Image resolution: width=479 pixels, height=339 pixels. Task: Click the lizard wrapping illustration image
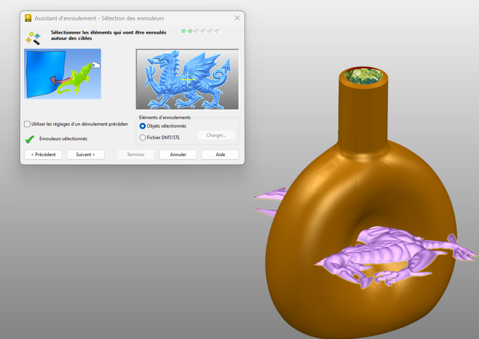tap(63, 74)
